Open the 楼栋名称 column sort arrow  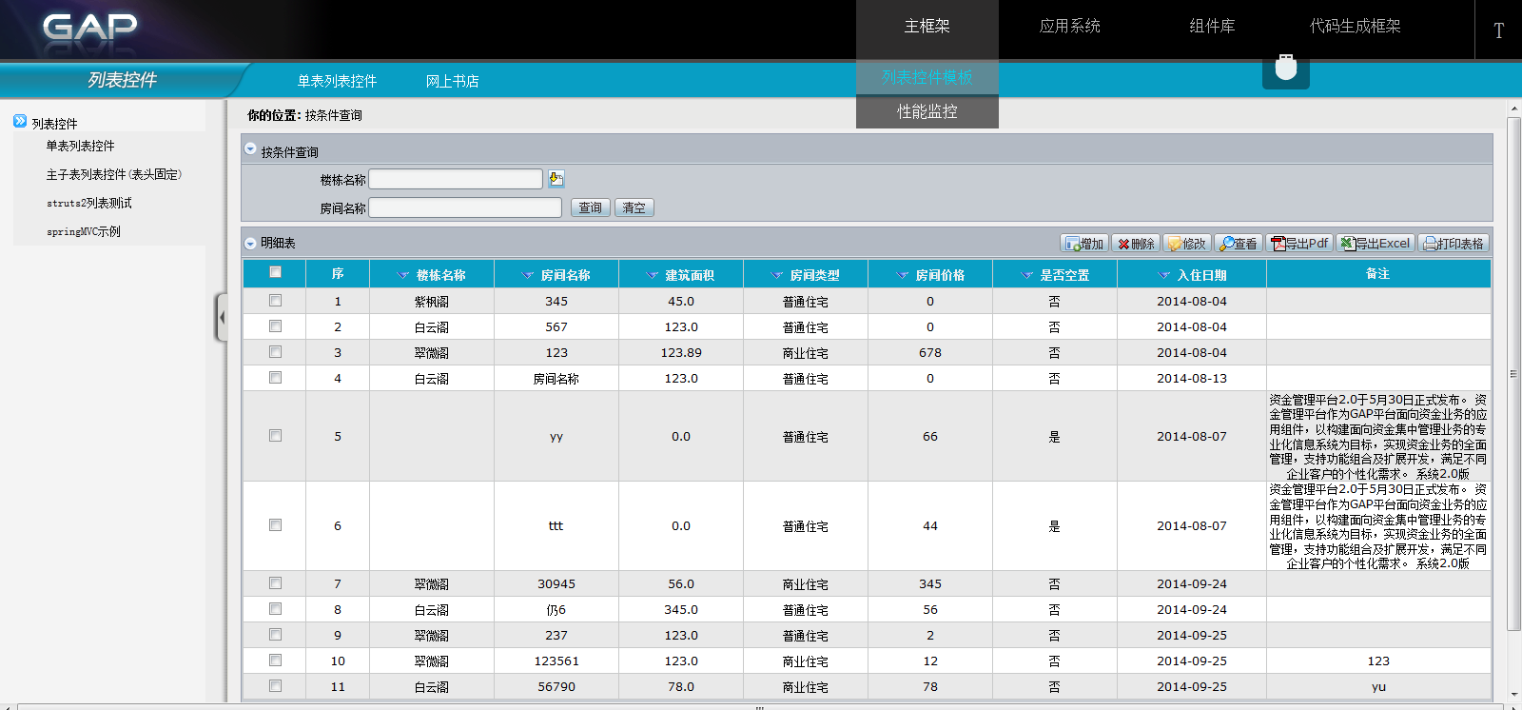[x=403, y=275]
